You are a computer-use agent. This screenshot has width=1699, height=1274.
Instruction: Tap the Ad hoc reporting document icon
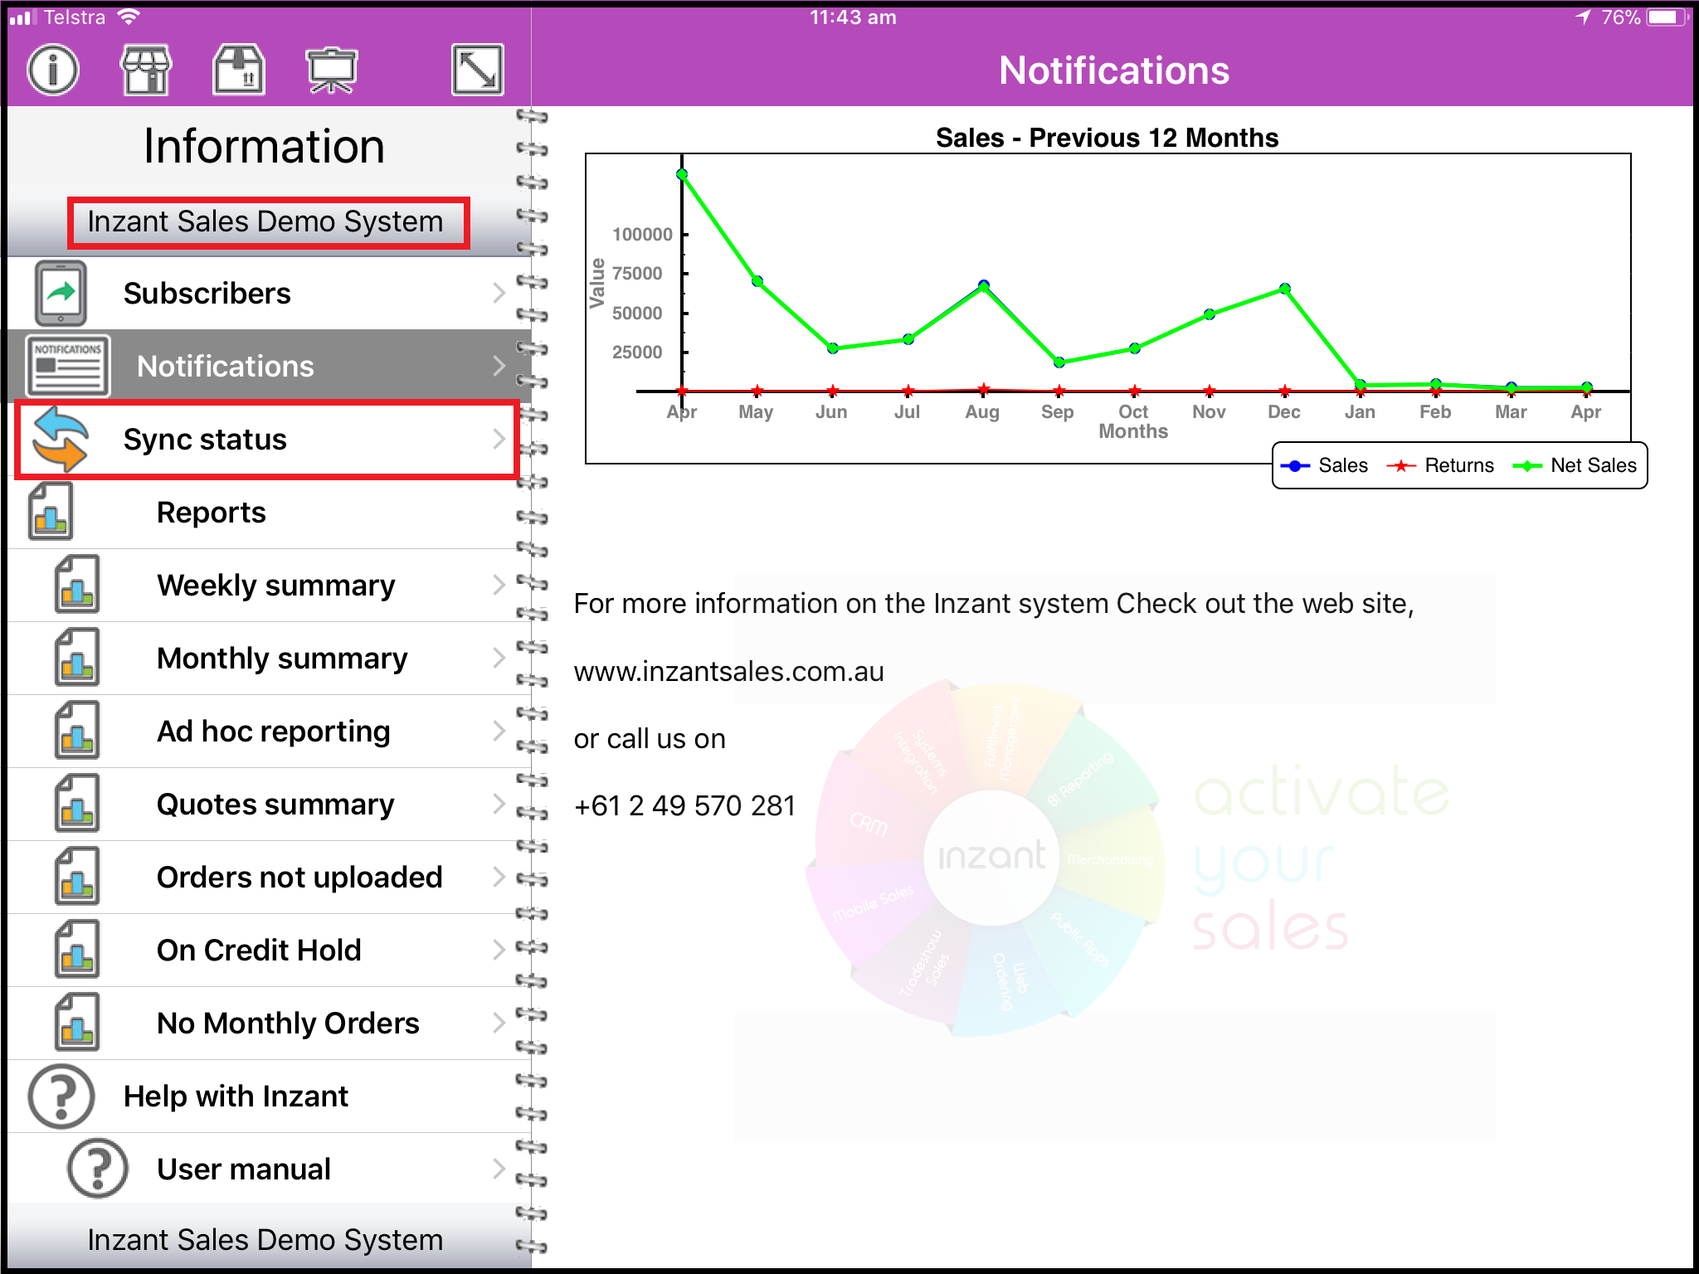[x=77, y=731]
